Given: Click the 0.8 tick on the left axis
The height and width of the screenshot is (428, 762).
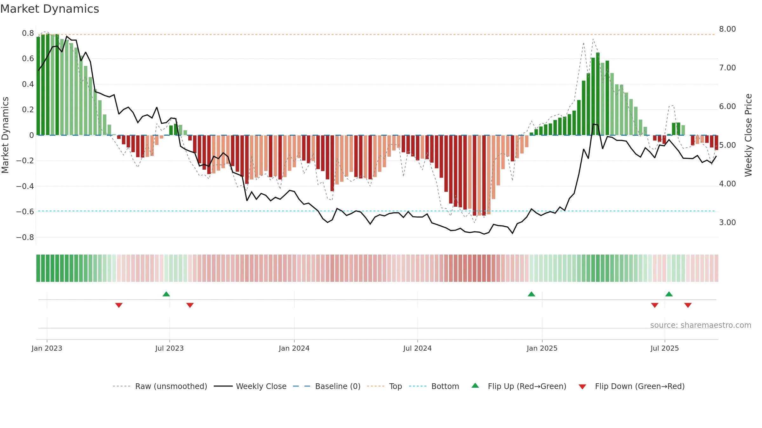Looking at the screenshot, I should [28, 33].
